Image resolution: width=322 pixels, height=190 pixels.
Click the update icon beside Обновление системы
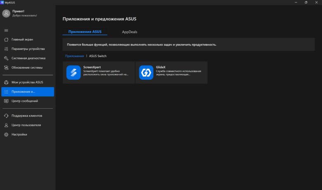click(x=6, y=67)
